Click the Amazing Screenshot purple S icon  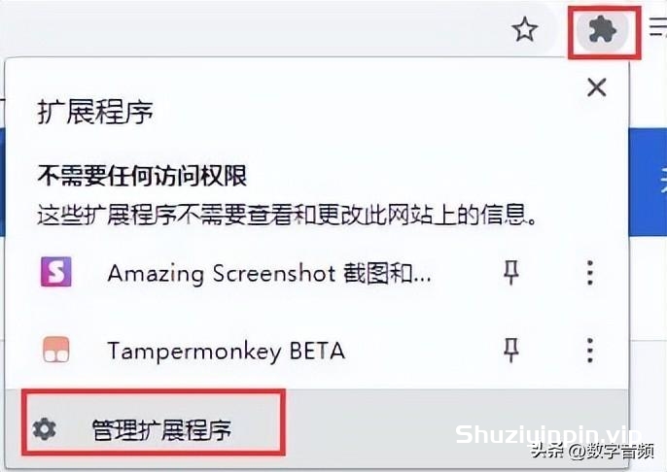pos(56,272)
